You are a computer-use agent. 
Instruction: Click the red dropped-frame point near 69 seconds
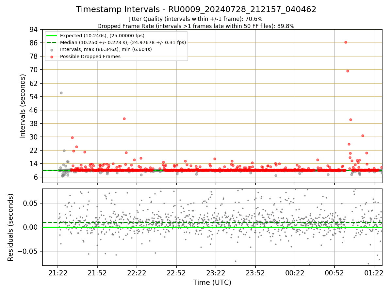click(x=348, y=71)
